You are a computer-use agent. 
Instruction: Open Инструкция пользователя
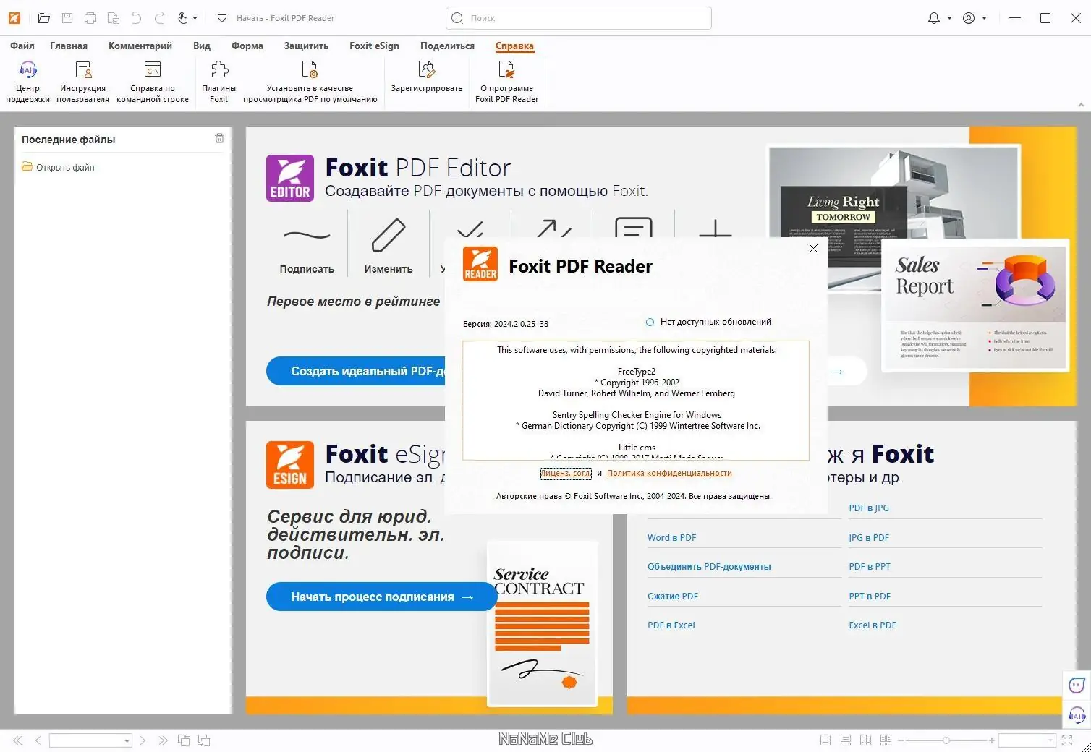[83, 82]
